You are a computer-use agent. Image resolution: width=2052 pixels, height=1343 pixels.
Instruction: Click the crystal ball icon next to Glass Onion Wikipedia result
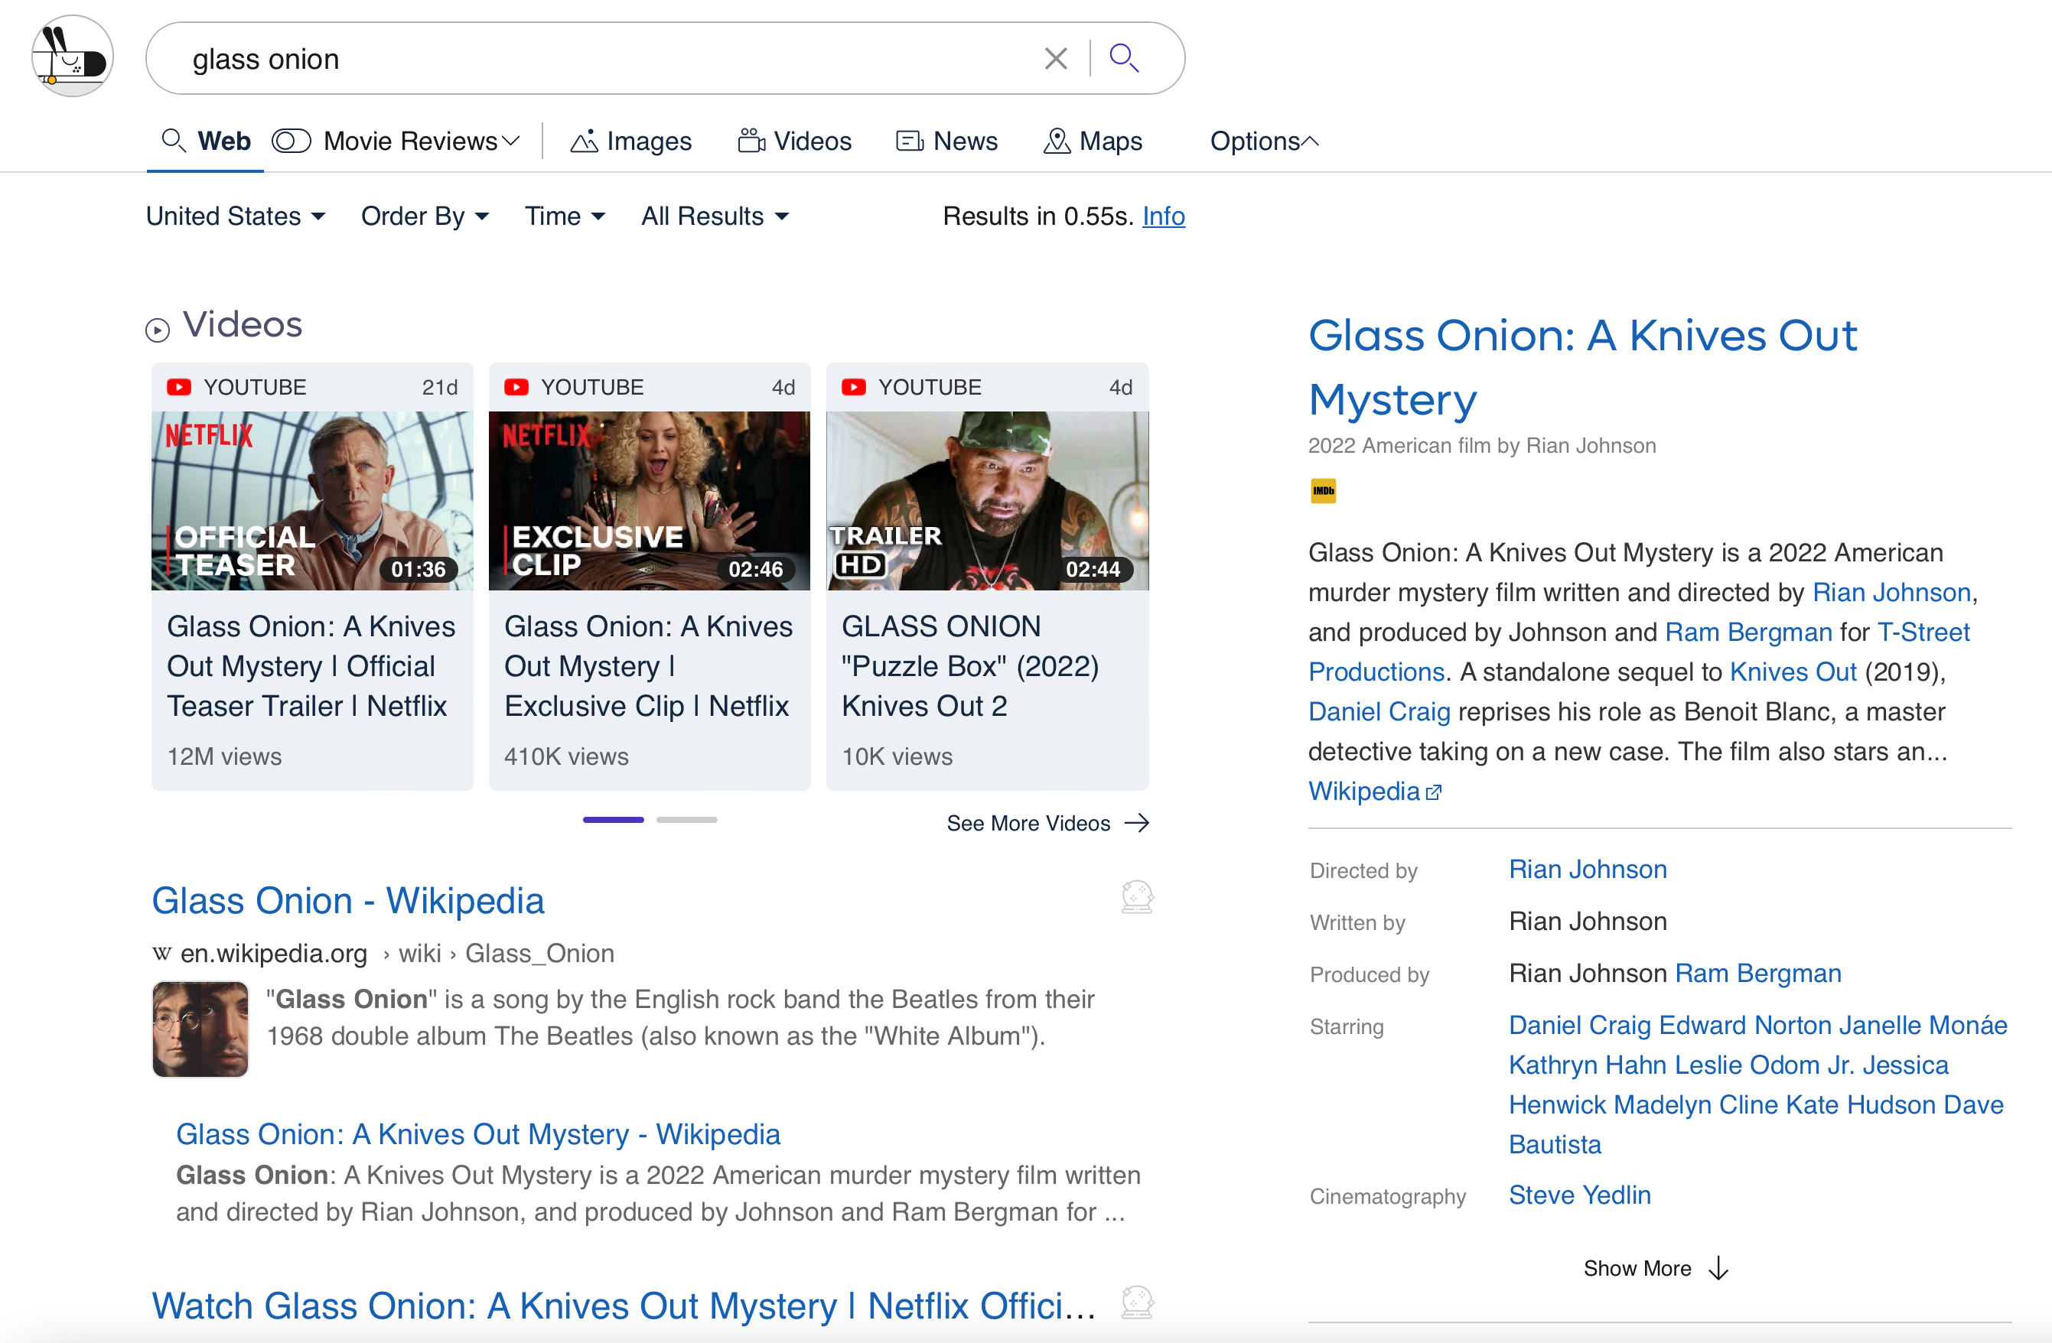[1136, 896]
